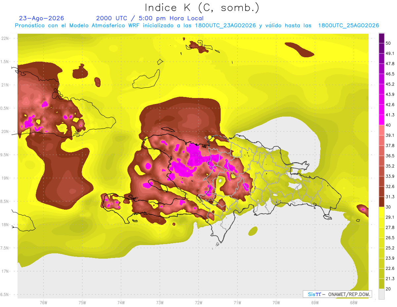Click the legend value "41.3"
This screenshot has width=397, height=307.
click(x=390, y=115)
